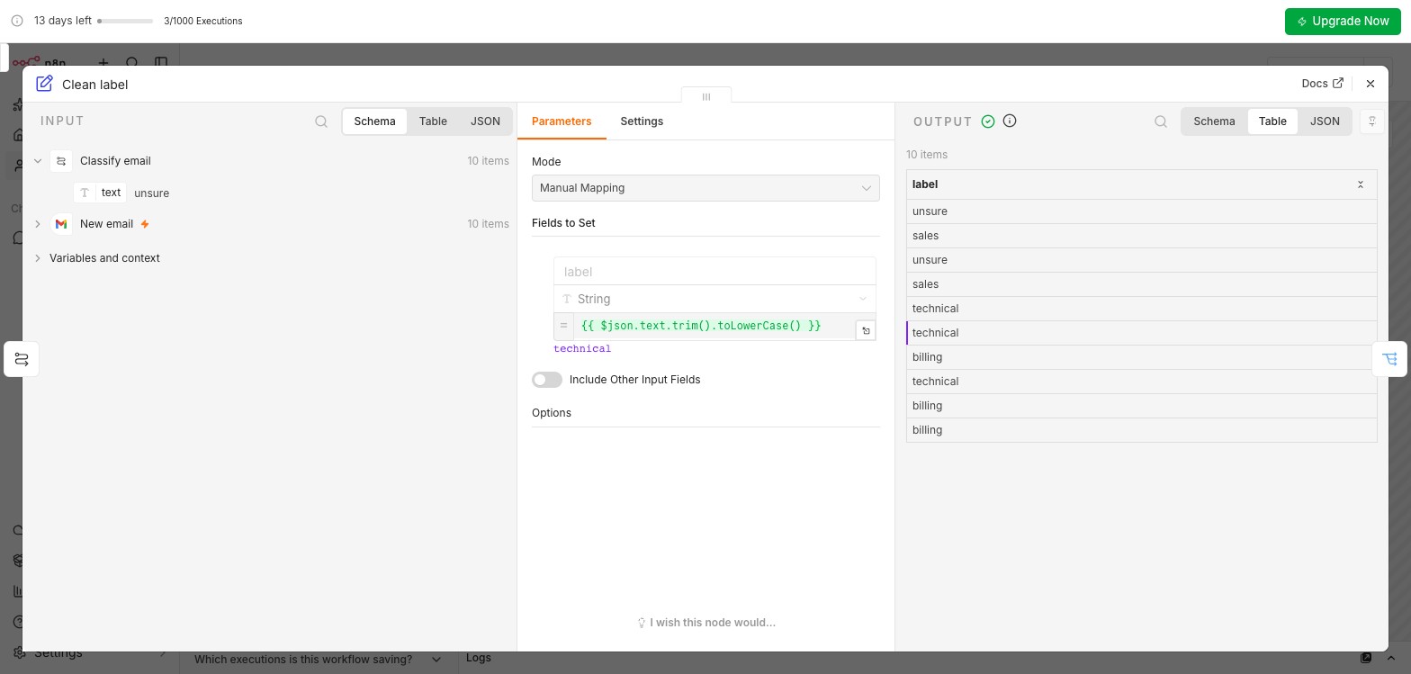Click the Upgrade Now button
1411x674 pixels.
(x=1343, y=21)
